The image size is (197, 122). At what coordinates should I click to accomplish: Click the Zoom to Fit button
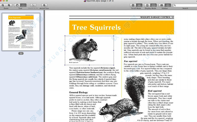pos(33,5)
